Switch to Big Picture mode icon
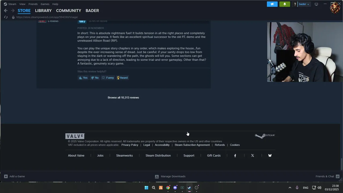 (x=316, y=4)
